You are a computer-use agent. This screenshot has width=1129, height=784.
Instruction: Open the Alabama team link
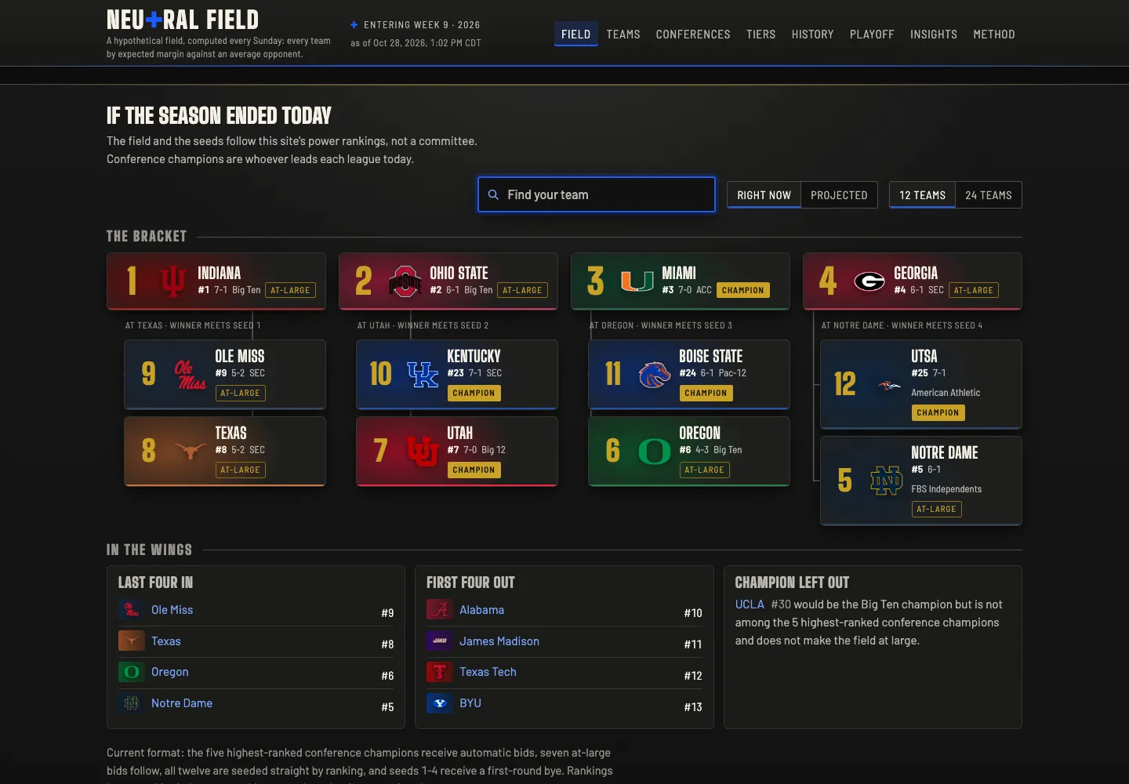coord(481,610)
